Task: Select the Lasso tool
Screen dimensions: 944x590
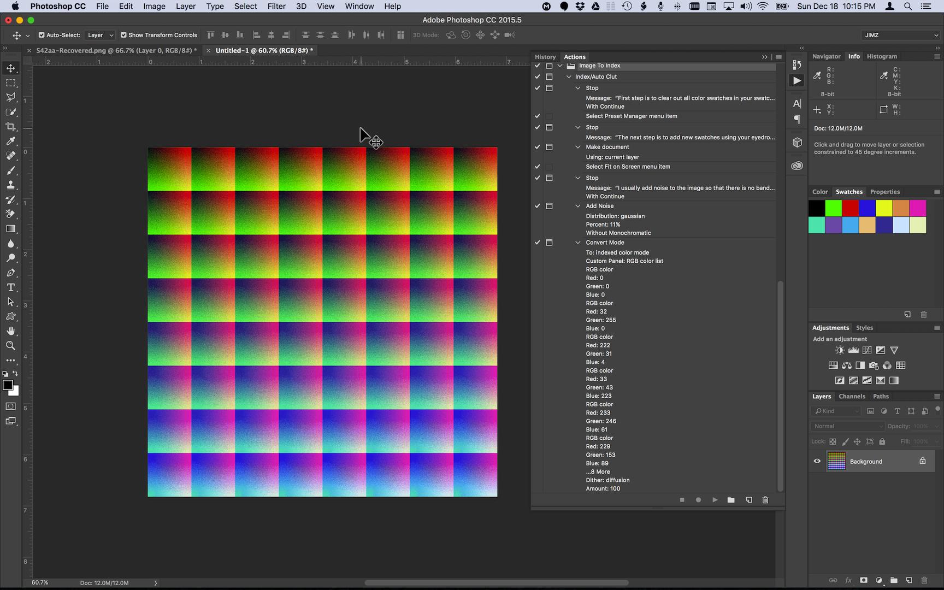Action: coord(11,97)
